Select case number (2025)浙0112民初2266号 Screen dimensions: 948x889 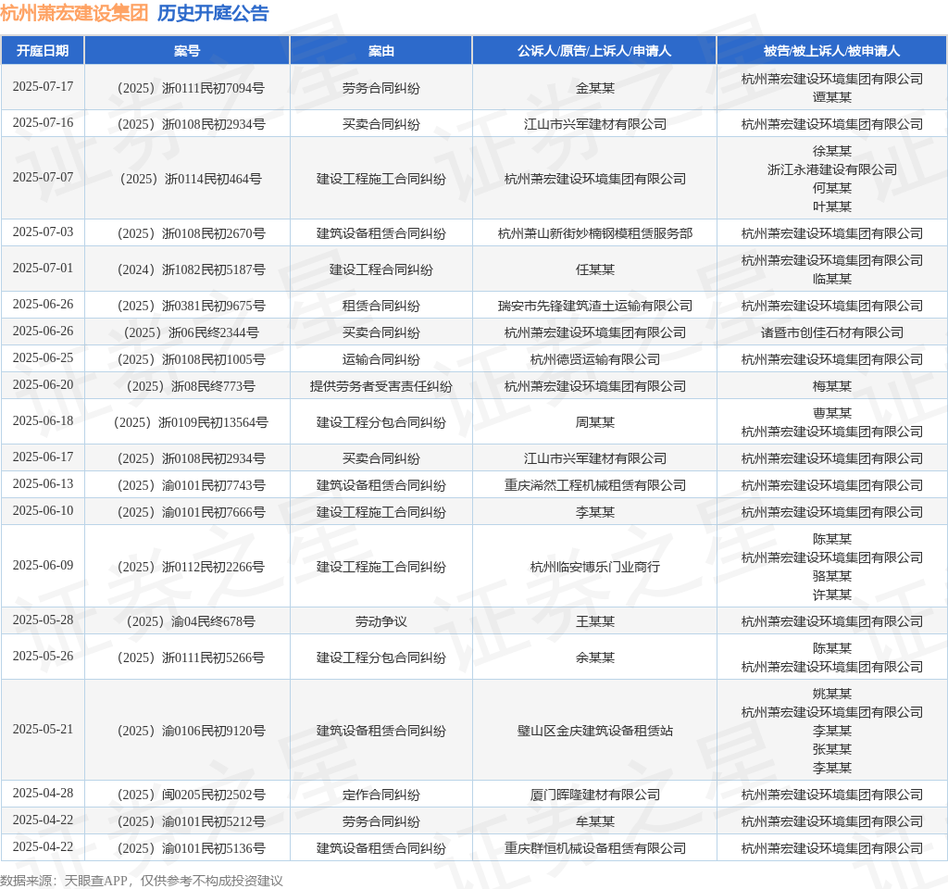(x=191, y=568)
